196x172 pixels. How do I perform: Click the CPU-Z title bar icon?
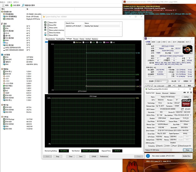(146, 38)
